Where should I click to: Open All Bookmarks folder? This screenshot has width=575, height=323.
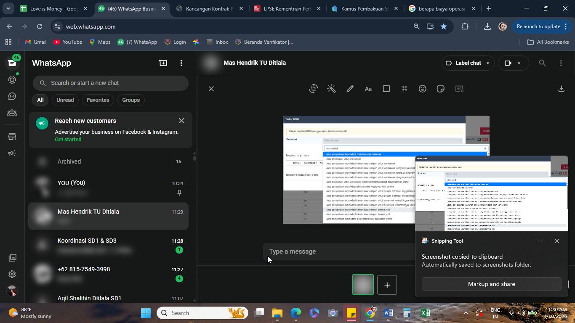pyautogui.click(x=548, y=42)
